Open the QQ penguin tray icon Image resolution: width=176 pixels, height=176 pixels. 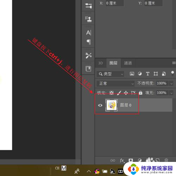[97, 171]
